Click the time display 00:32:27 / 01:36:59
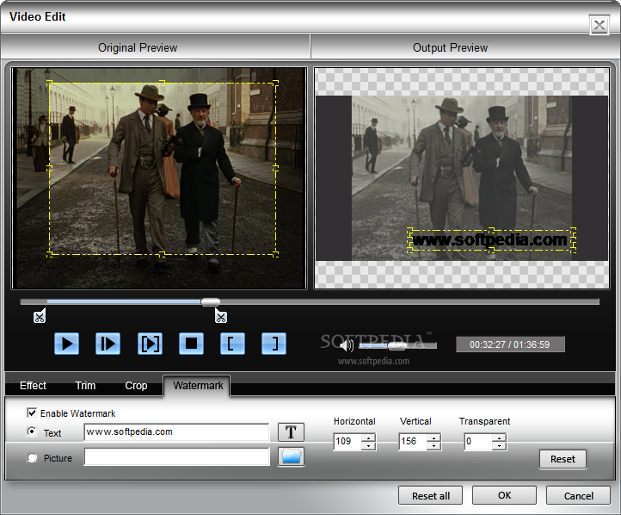 pyautogui.click(x=510, y=344)
